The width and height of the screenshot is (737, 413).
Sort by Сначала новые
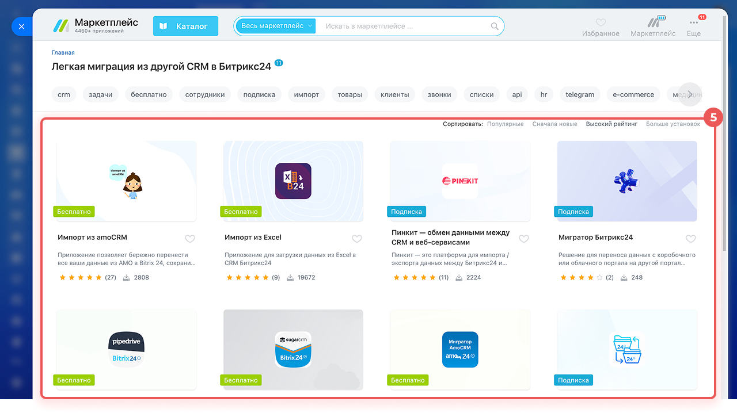tap(554, 124)
